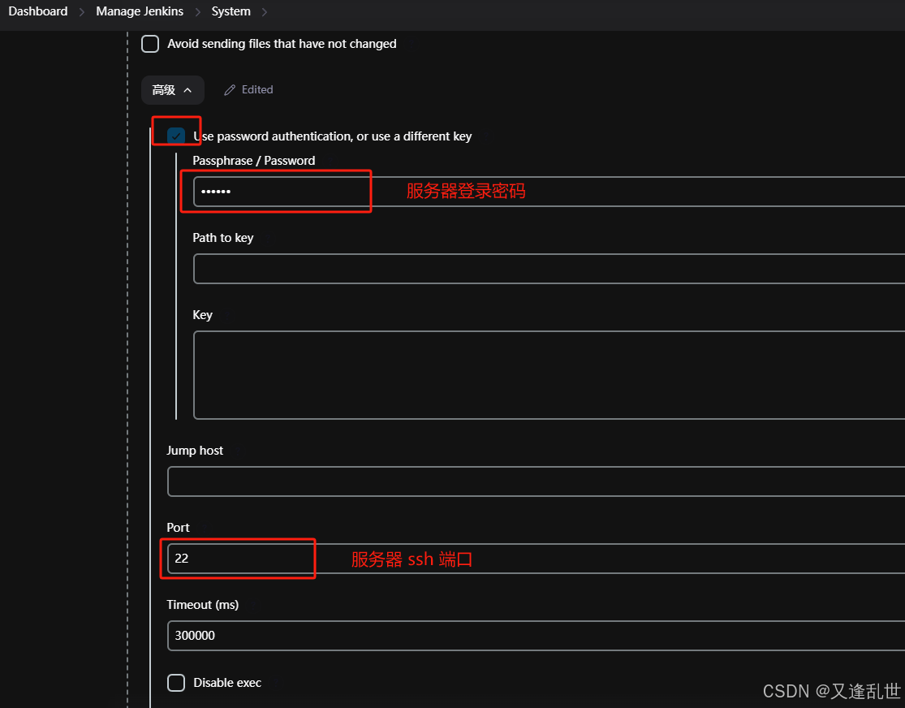
Task: Click the Port field showing 22
Action: [537, 559]
